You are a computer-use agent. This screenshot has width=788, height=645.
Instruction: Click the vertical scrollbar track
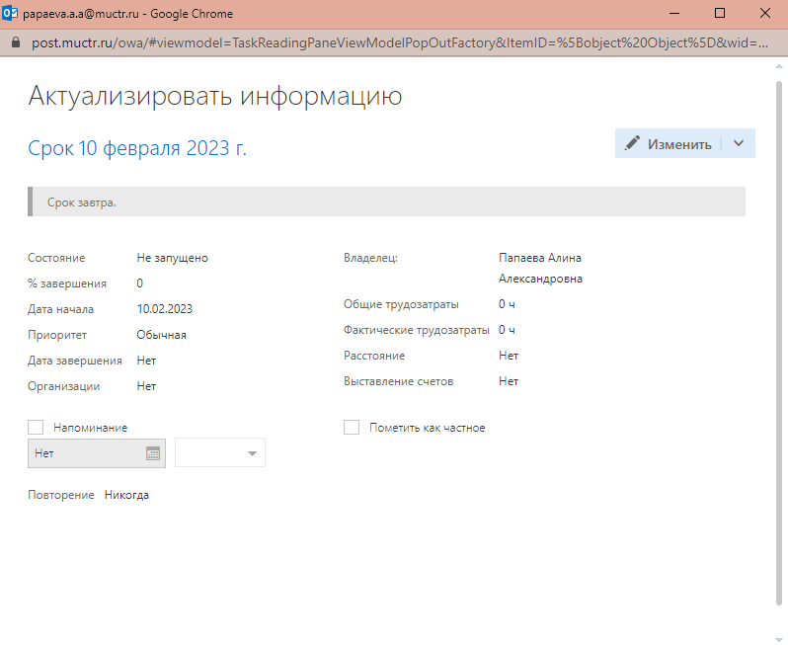779,395
